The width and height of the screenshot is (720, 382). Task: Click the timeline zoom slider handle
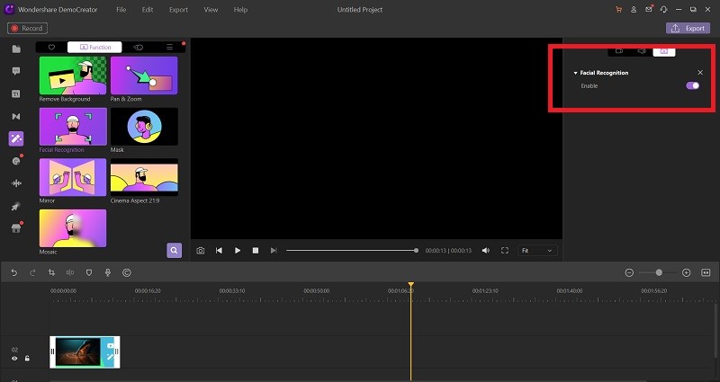659,273
